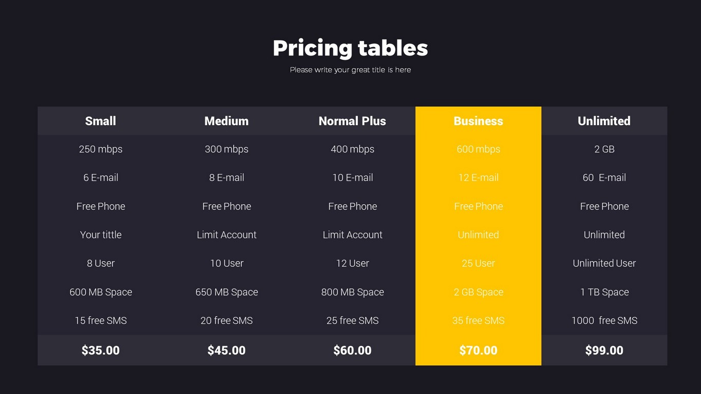The image size is (701, 394).
Task: Click the "250 mbps" cell
Action: [101, 149]
